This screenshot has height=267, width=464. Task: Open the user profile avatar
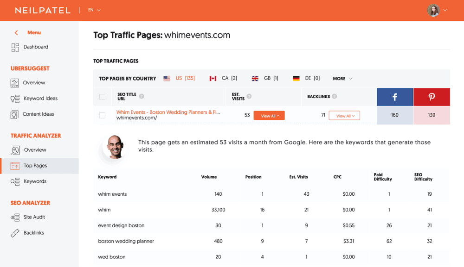[433, 10]
